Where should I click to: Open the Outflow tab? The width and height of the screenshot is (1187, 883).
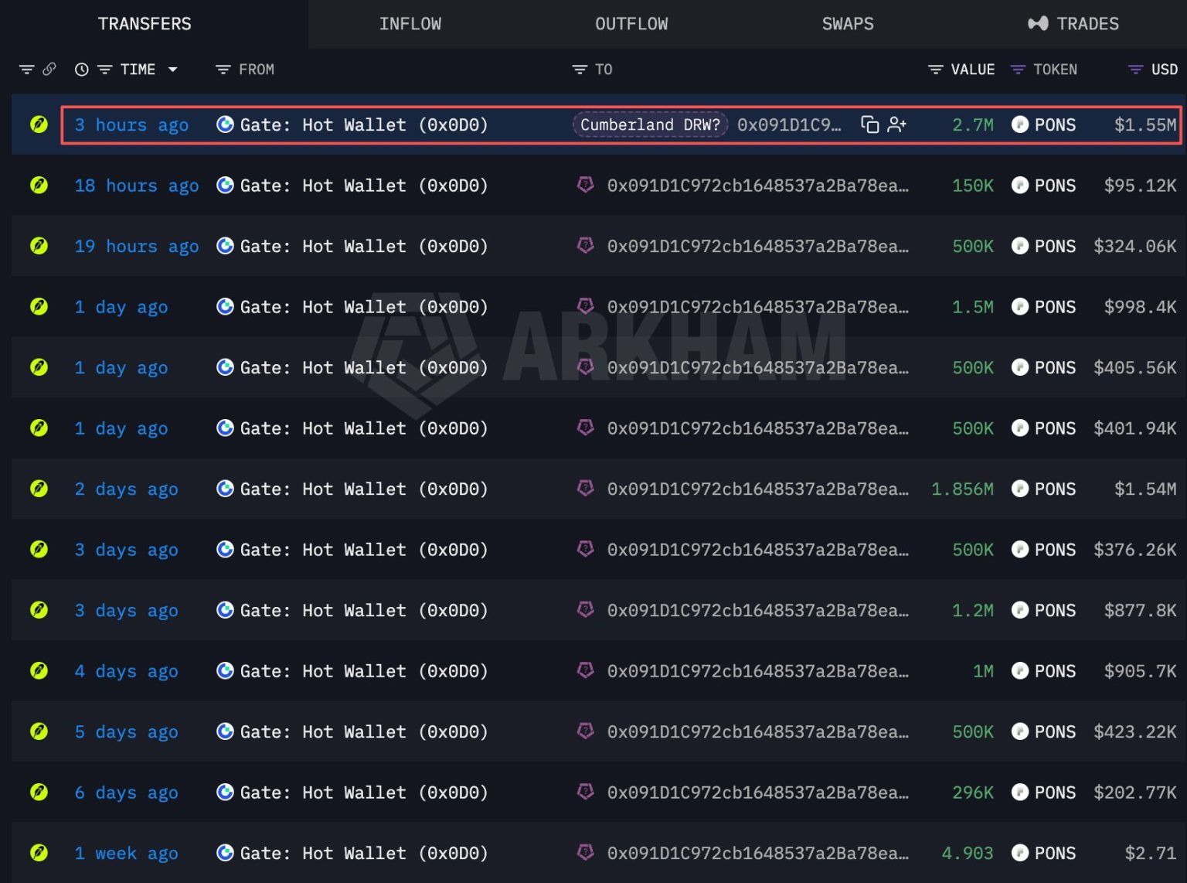631,24
